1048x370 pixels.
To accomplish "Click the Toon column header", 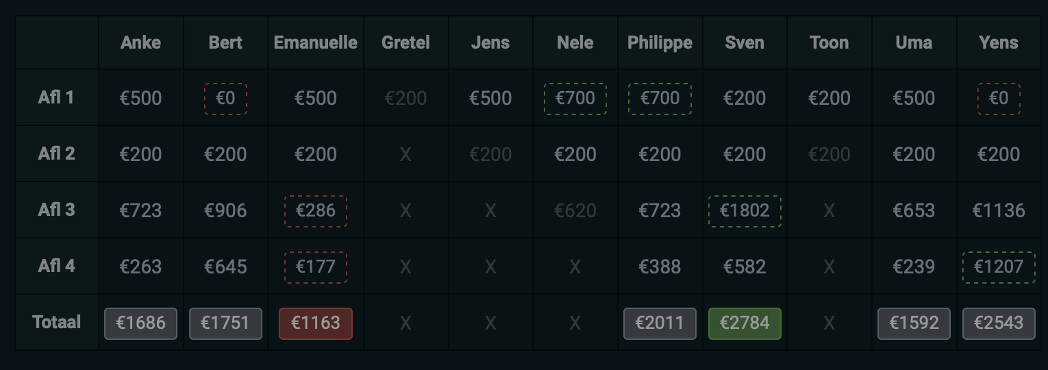I will coord(829,42).
